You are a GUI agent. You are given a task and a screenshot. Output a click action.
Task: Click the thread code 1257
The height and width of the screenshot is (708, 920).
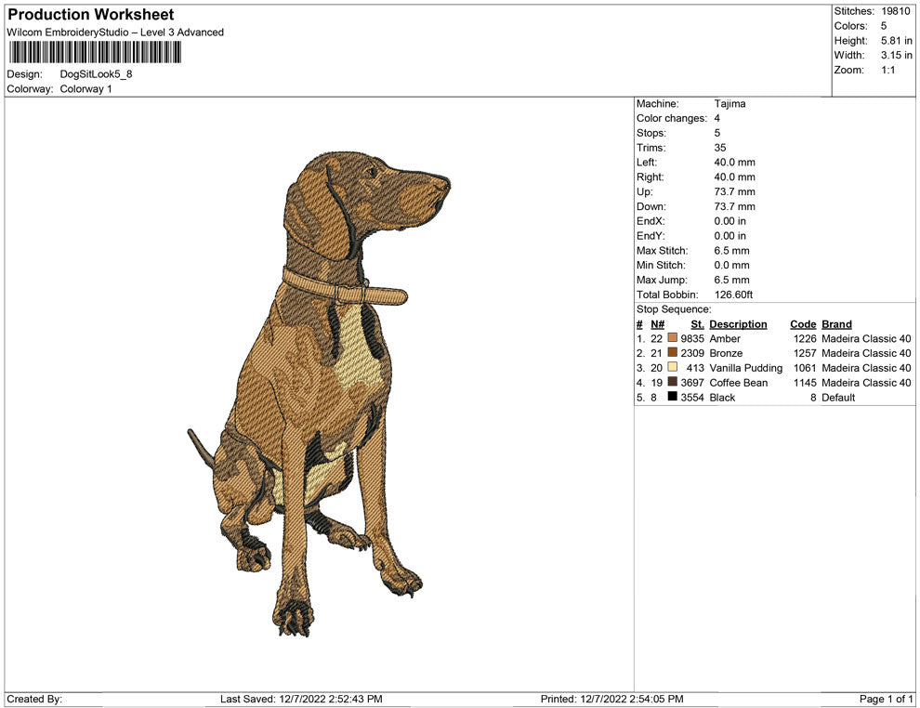point(805,353)
